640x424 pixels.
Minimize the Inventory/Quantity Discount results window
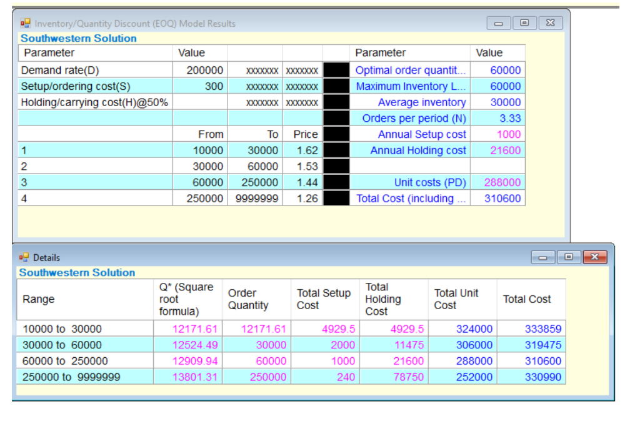tap(499, 23)
